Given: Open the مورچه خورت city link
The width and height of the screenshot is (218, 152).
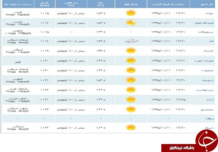Looking at the screenshot, I should pos(204,61).
